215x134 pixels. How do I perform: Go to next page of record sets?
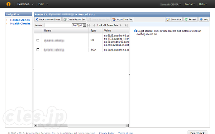(x=120, y=25)
